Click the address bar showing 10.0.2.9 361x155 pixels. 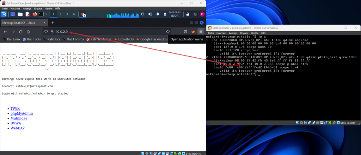click(x=106, y=32)
